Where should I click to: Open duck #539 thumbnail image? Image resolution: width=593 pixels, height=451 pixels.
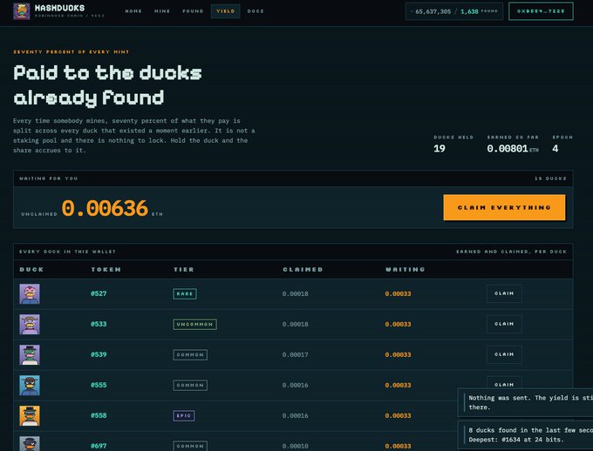coord(30,355)
